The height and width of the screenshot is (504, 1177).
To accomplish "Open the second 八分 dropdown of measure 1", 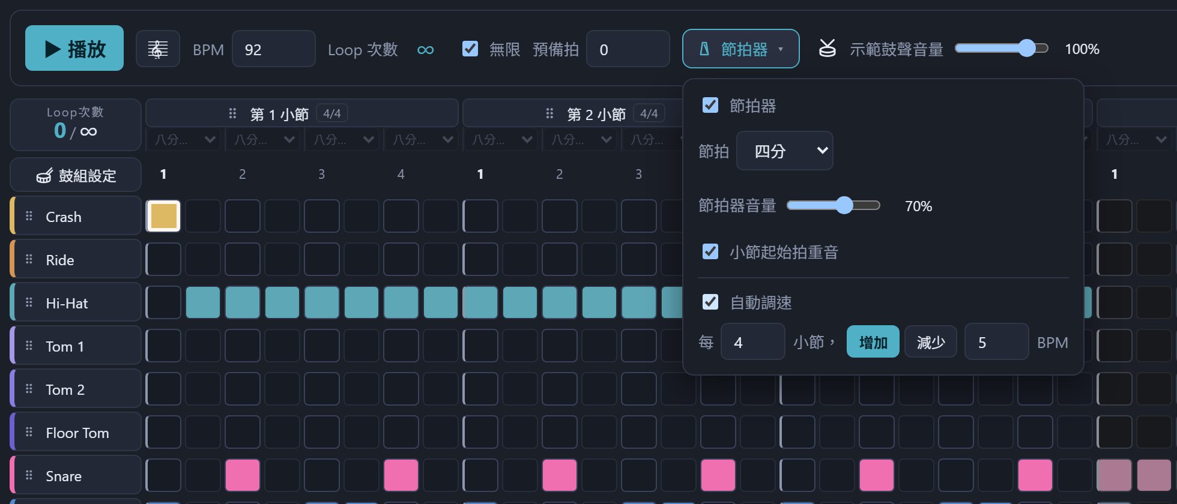I will (x=263, y=139).
